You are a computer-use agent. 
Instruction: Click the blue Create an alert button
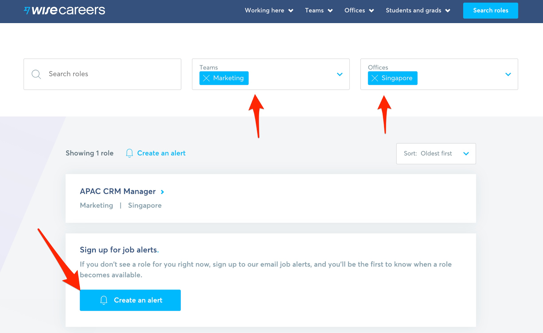pyautogui.click(x=130, y=300)
